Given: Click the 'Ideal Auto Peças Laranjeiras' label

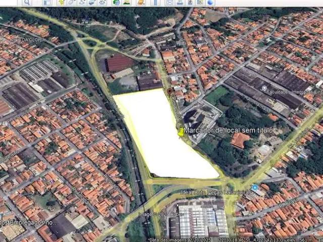Looking at the screenshot, I should (x=216, y=192).
